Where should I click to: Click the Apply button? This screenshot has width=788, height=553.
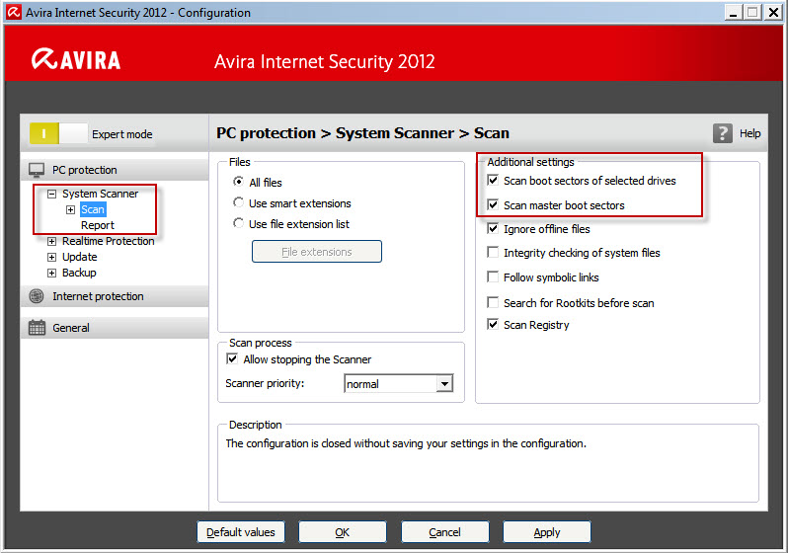point(547,532)
